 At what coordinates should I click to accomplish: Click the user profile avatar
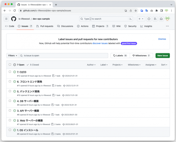pos(167,19)
